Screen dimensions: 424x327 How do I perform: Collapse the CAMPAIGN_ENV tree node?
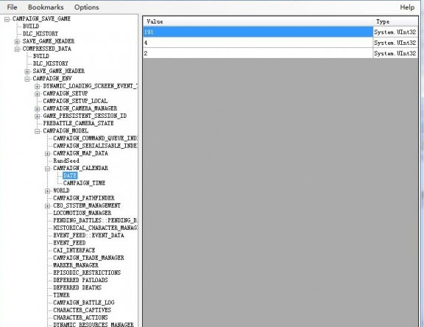[27, 79]
